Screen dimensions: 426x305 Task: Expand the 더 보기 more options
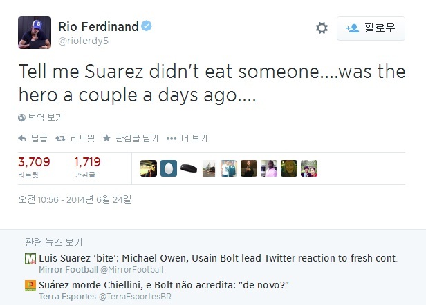[187, 139]
